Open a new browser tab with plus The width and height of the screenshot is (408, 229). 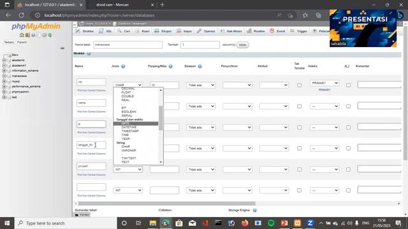[x=163, y=4]
